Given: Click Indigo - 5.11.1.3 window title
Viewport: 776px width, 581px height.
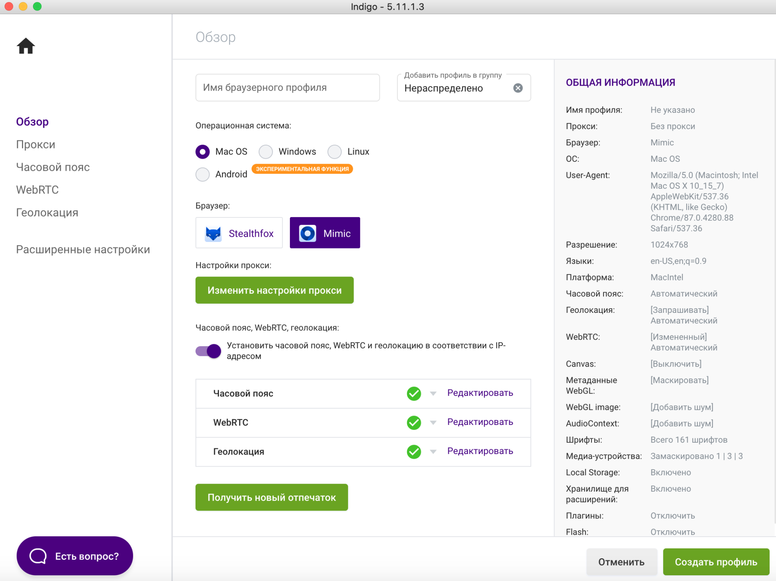Looking at the screenshot, I should click(x=387, y=7).
